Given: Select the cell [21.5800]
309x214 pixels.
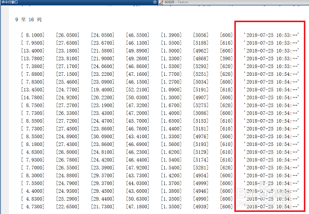Looking at the screenshot, I should 102,51.
